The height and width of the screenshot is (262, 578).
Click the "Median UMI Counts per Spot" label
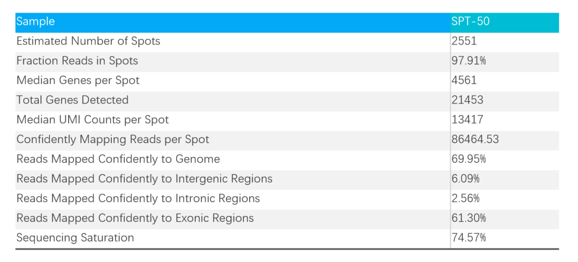[93, 120]
